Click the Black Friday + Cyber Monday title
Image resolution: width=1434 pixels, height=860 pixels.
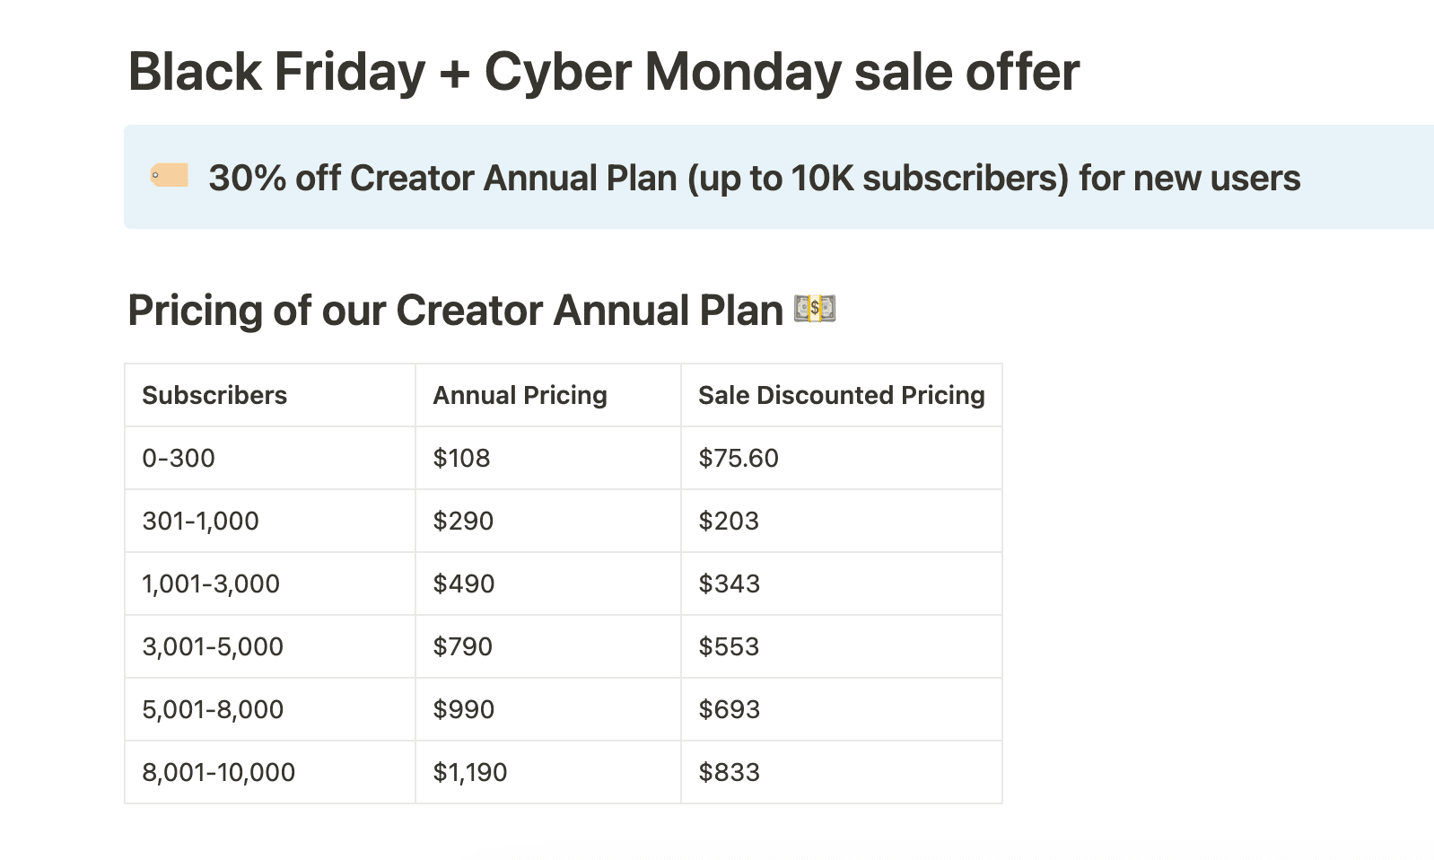[603, 72]
